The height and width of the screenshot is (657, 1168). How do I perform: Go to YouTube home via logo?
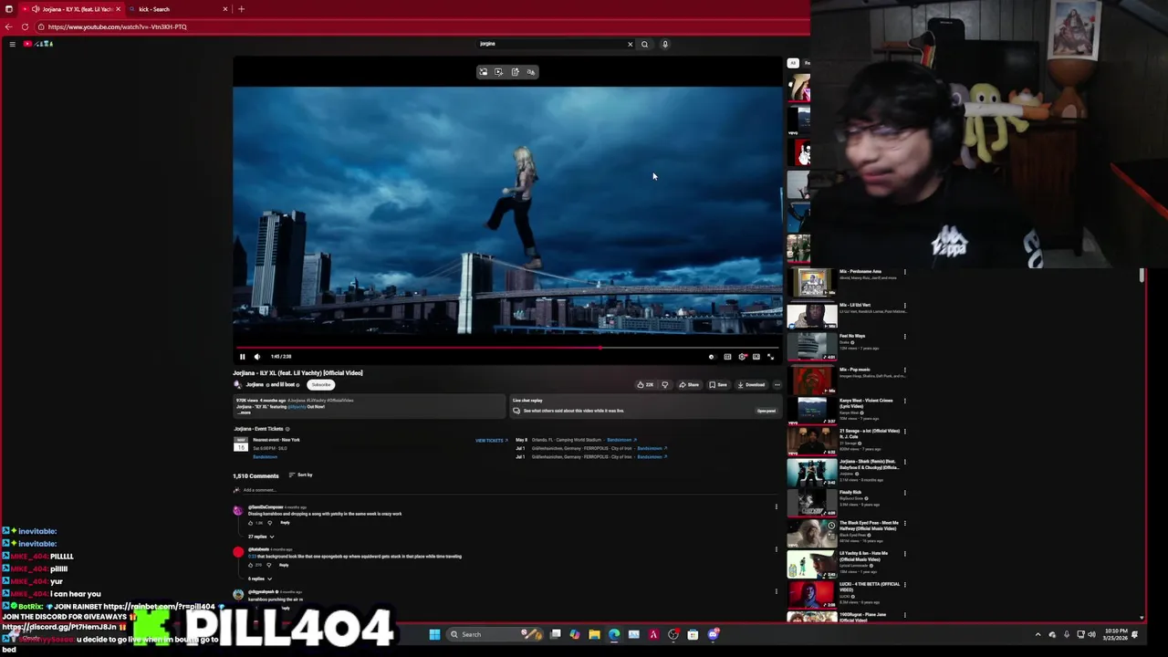coord(38,44)
